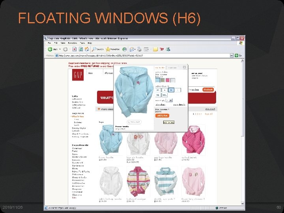
Task: Click the Jeans link in Departments
Action: pos(75,154)
